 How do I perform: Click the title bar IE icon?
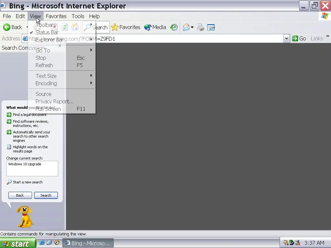tap(3, 6)
